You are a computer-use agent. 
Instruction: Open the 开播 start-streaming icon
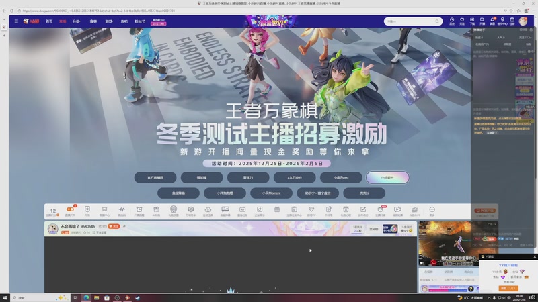click(482, 21)
